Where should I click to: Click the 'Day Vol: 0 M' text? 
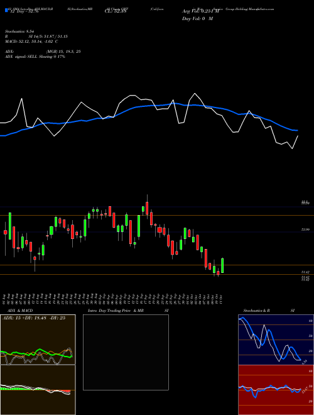[x=197, y=19]
